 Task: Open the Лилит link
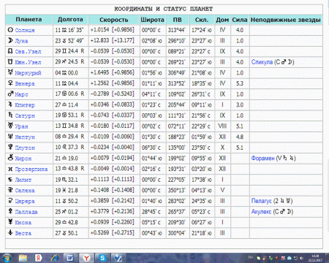click(x=23, y=180)
